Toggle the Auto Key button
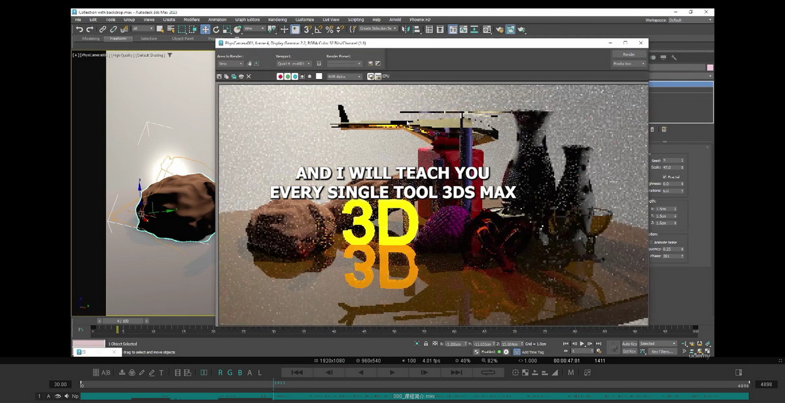Screen dimensions: 785x403 (x=629, y=344)
